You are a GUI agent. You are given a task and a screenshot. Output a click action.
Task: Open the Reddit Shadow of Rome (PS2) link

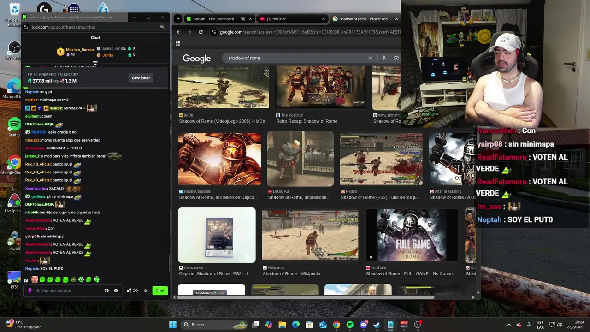click(381, 197)
